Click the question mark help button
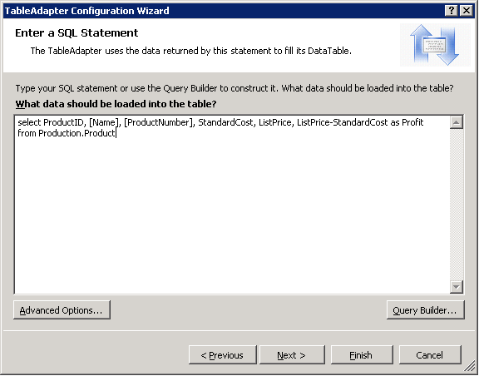The height and width of the screenshot is (376, 479). (x=452, y=11)
